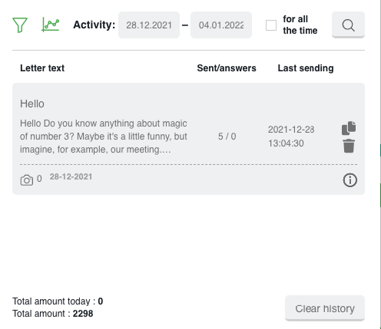The image size is (381, 329).
Task: Click the Clear history button
Action: tap(325, 308)
